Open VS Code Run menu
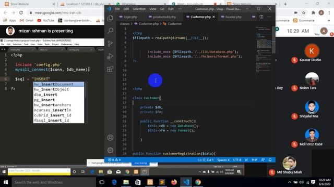Screen dimensions: 334x187 pos(171,9)
